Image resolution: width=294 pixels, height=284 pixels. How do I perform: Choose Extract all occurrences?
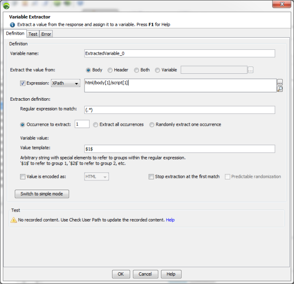point(95,125)
